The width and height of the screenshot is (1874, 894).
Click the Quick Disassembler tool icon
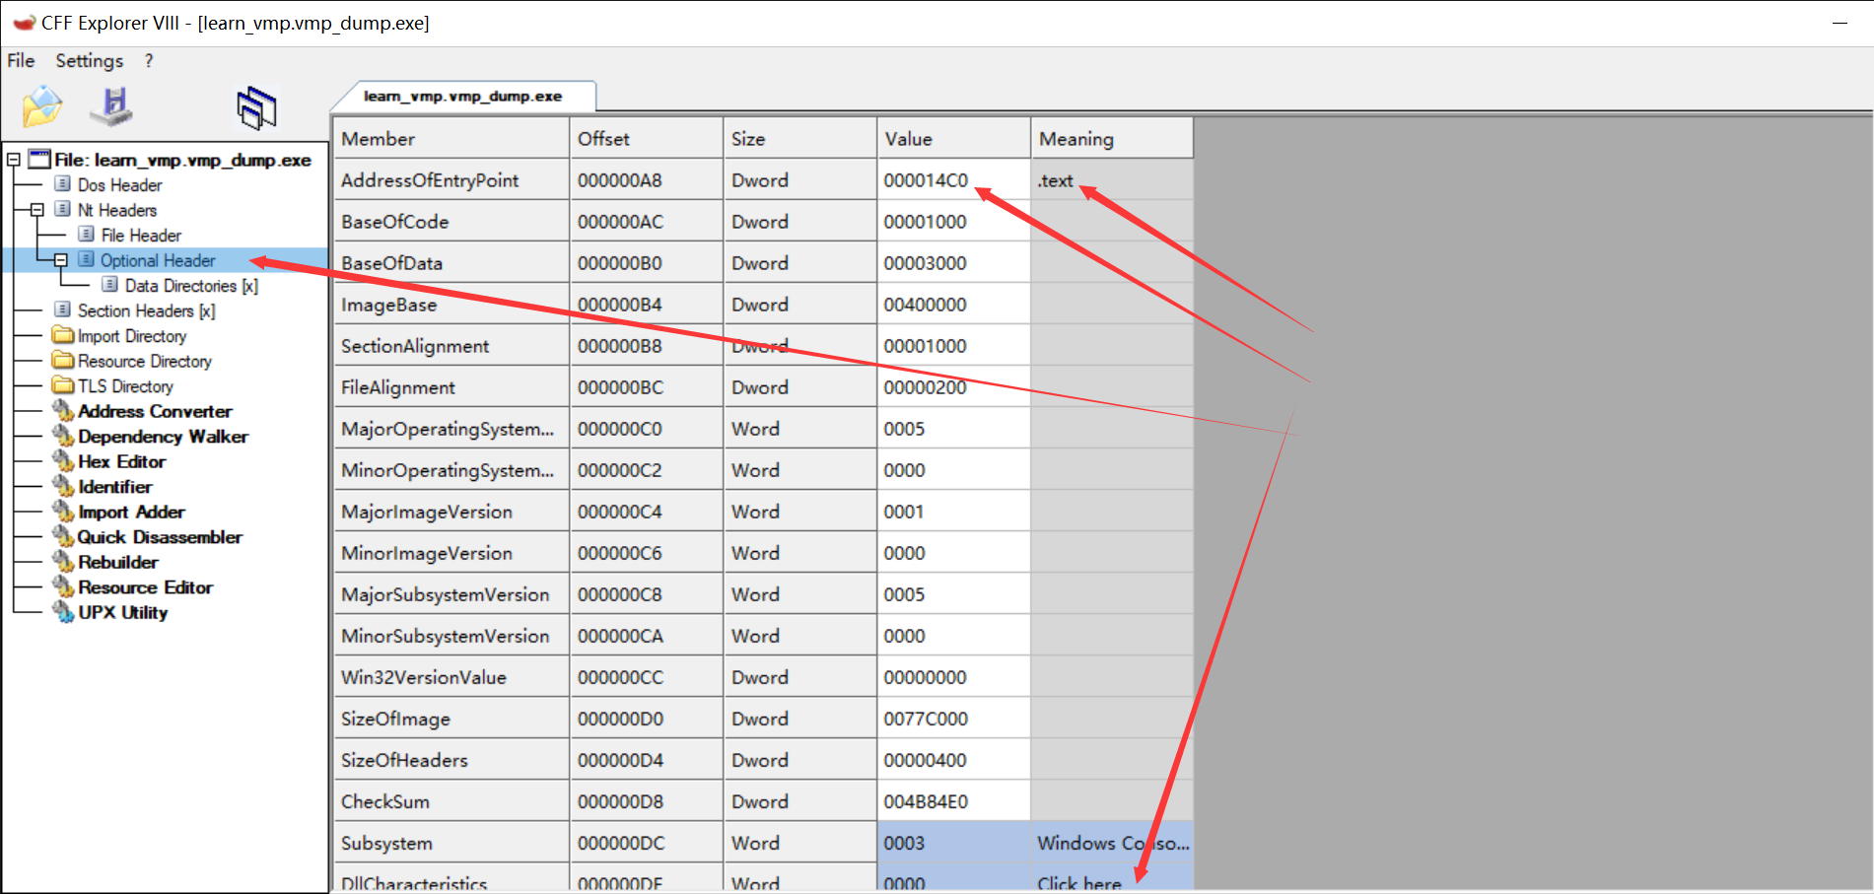pyautogui.click(x=63, y=537)
